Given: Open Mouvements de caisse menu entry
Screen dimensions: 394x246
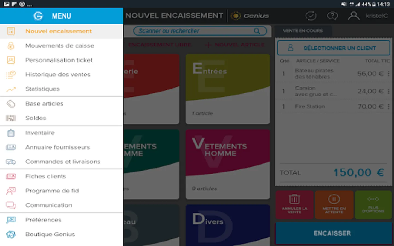Looking at the screenshot, I should (62, 46).
